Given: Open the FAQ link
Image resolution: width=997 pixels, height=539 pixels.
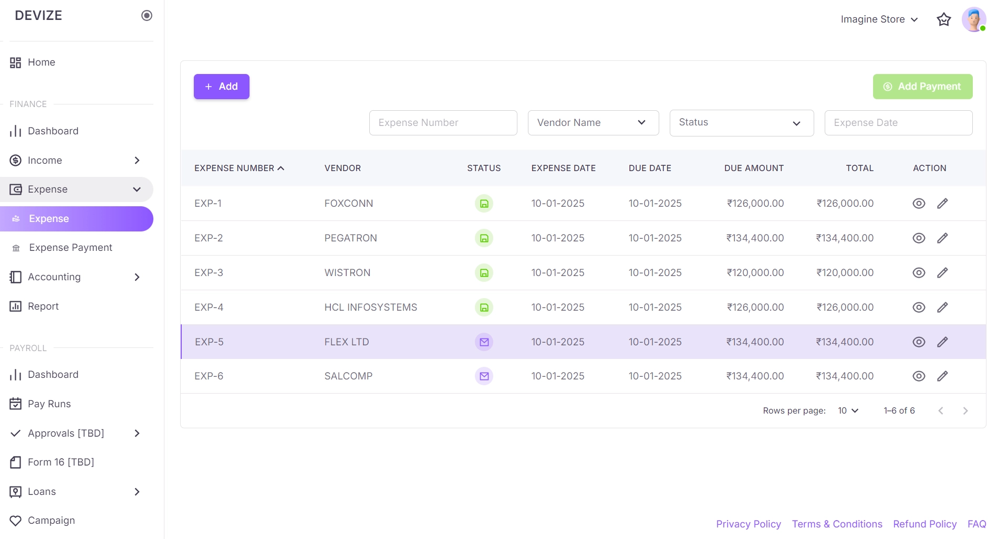Looking at the screenshot, I should pos(977,524).
